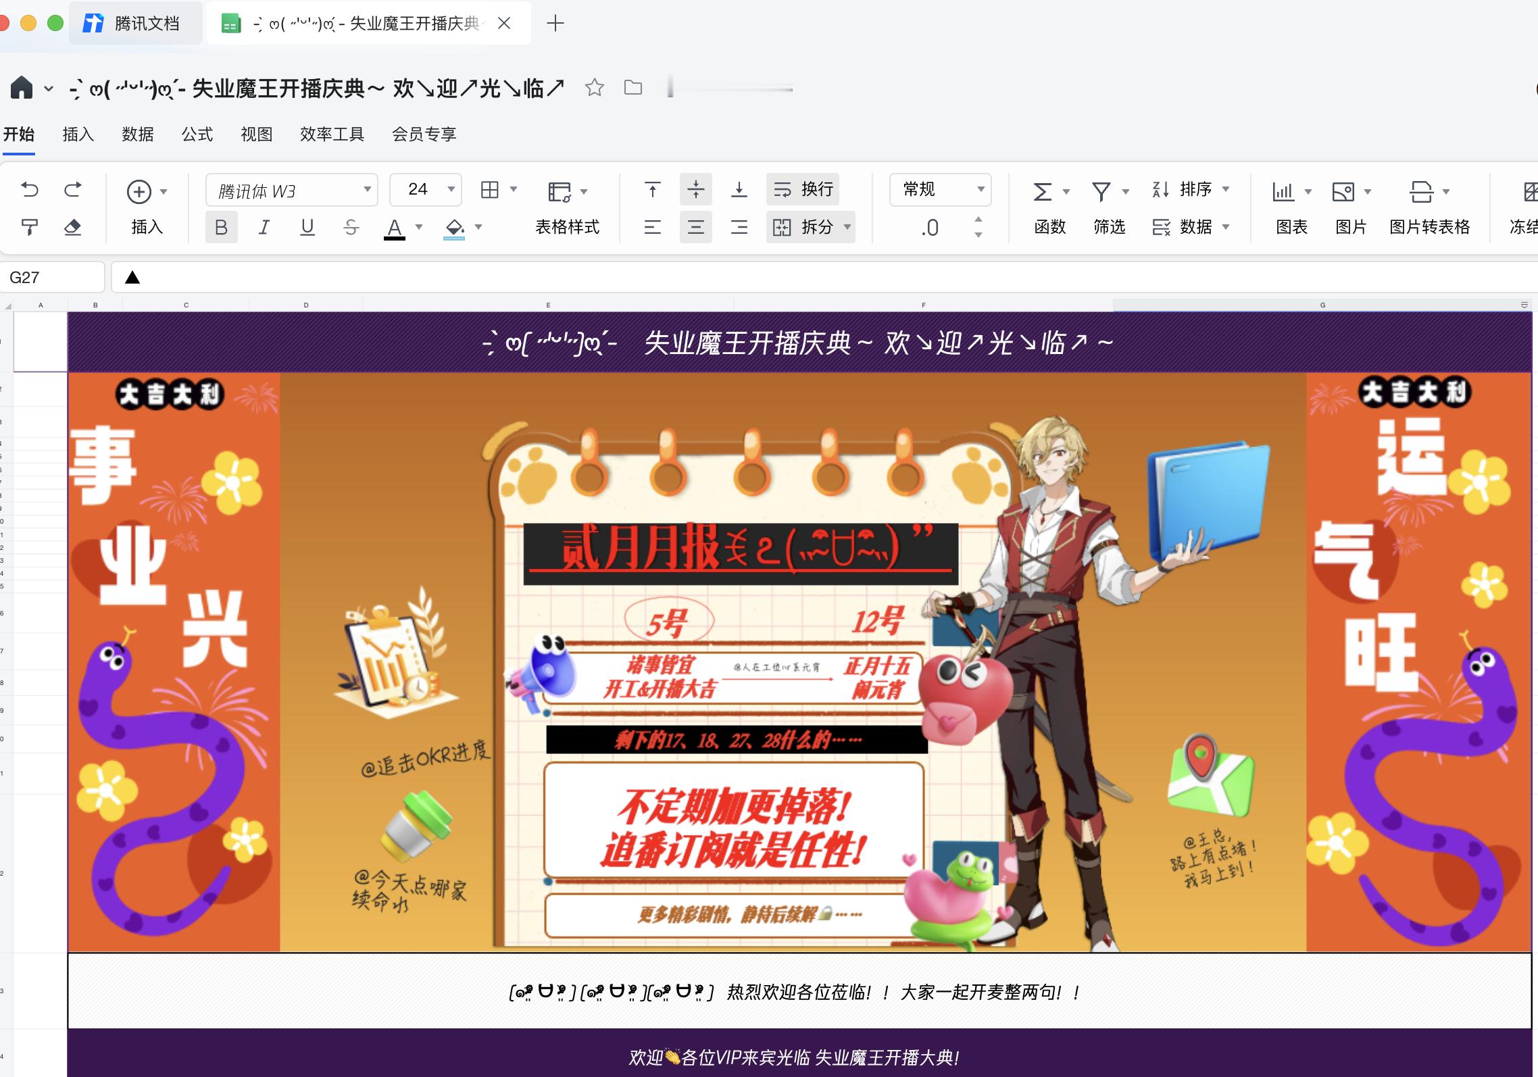This screenshot has width=1538, height=1077.
Task: Click the banner illustration image
Action: pos(799,662)
